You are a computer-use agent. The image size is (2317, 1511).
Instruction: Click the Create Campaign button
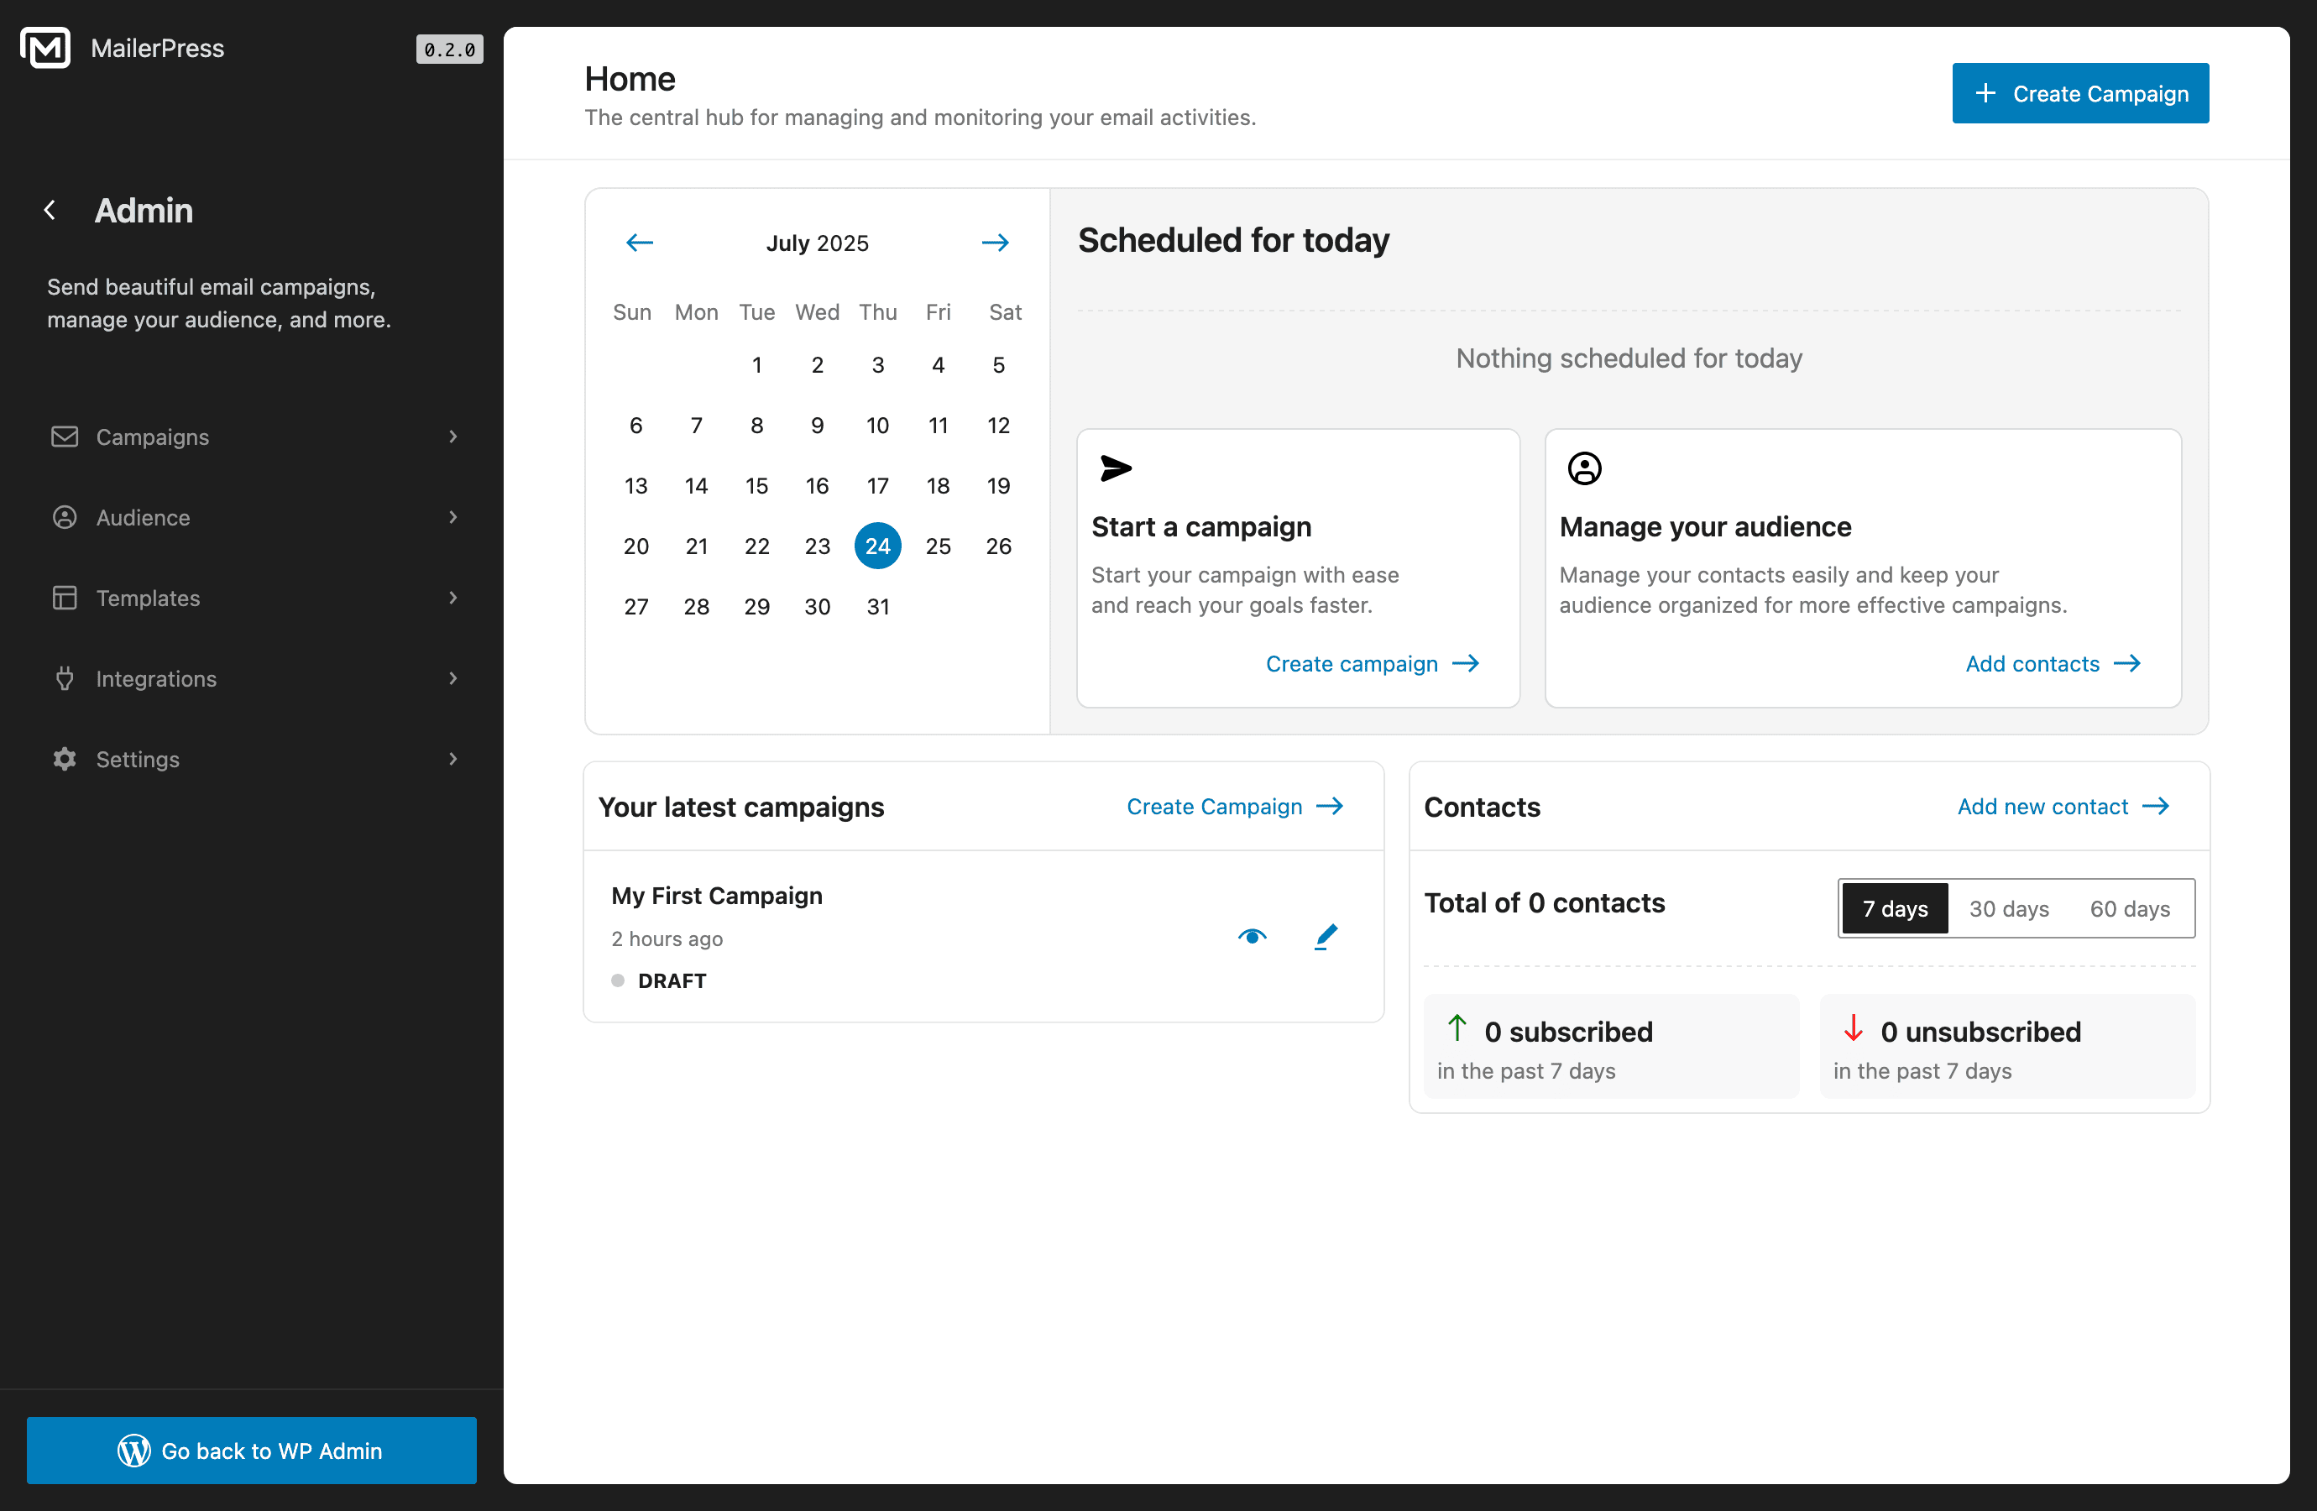tap(2080, 93)
